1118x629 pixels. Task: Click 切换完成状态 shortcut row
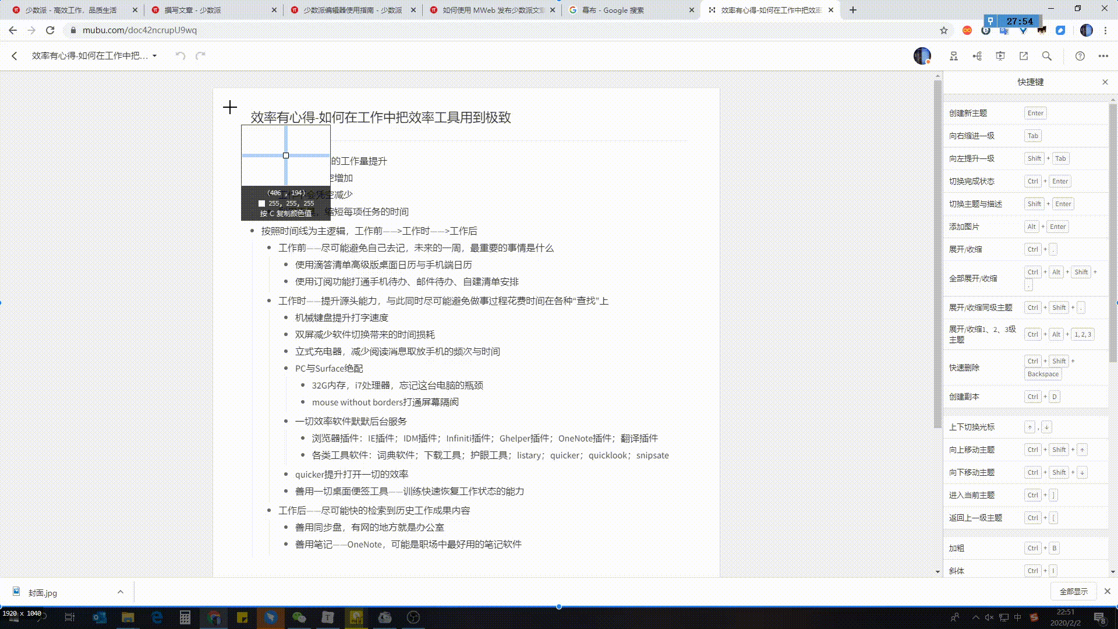[1025, 181]
